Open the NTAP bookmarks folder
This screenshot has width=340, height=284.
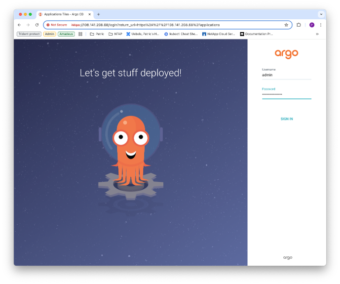(x=115, y=34)
